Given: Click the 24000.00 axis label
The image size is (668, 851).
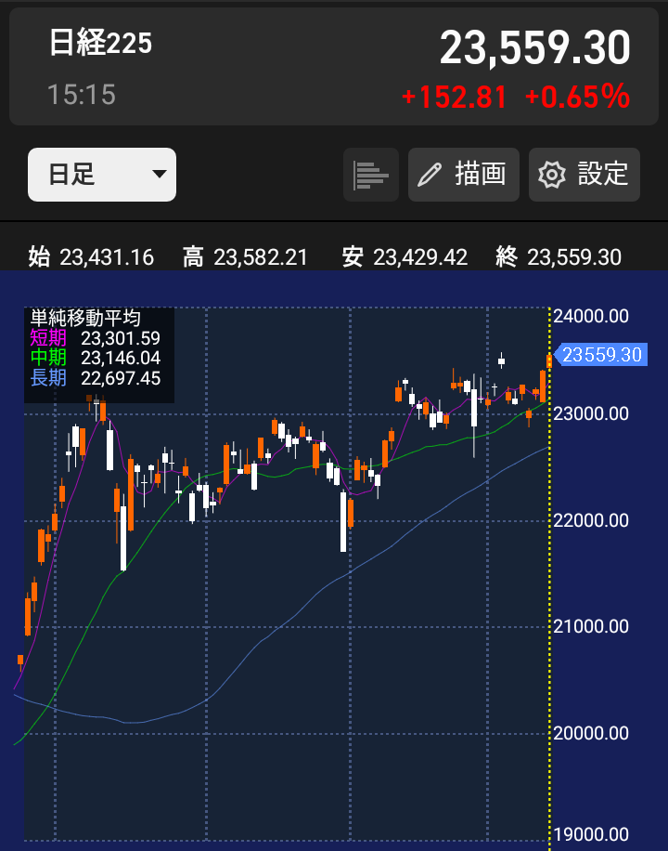Looking at the screenshot, I should point(591,316).
